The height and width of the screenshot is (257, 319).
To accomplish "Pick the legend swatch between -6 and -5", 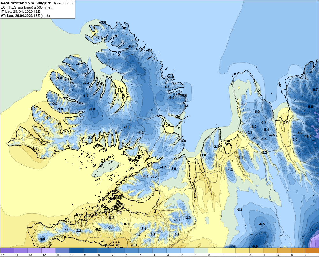I will click(132, 251).
